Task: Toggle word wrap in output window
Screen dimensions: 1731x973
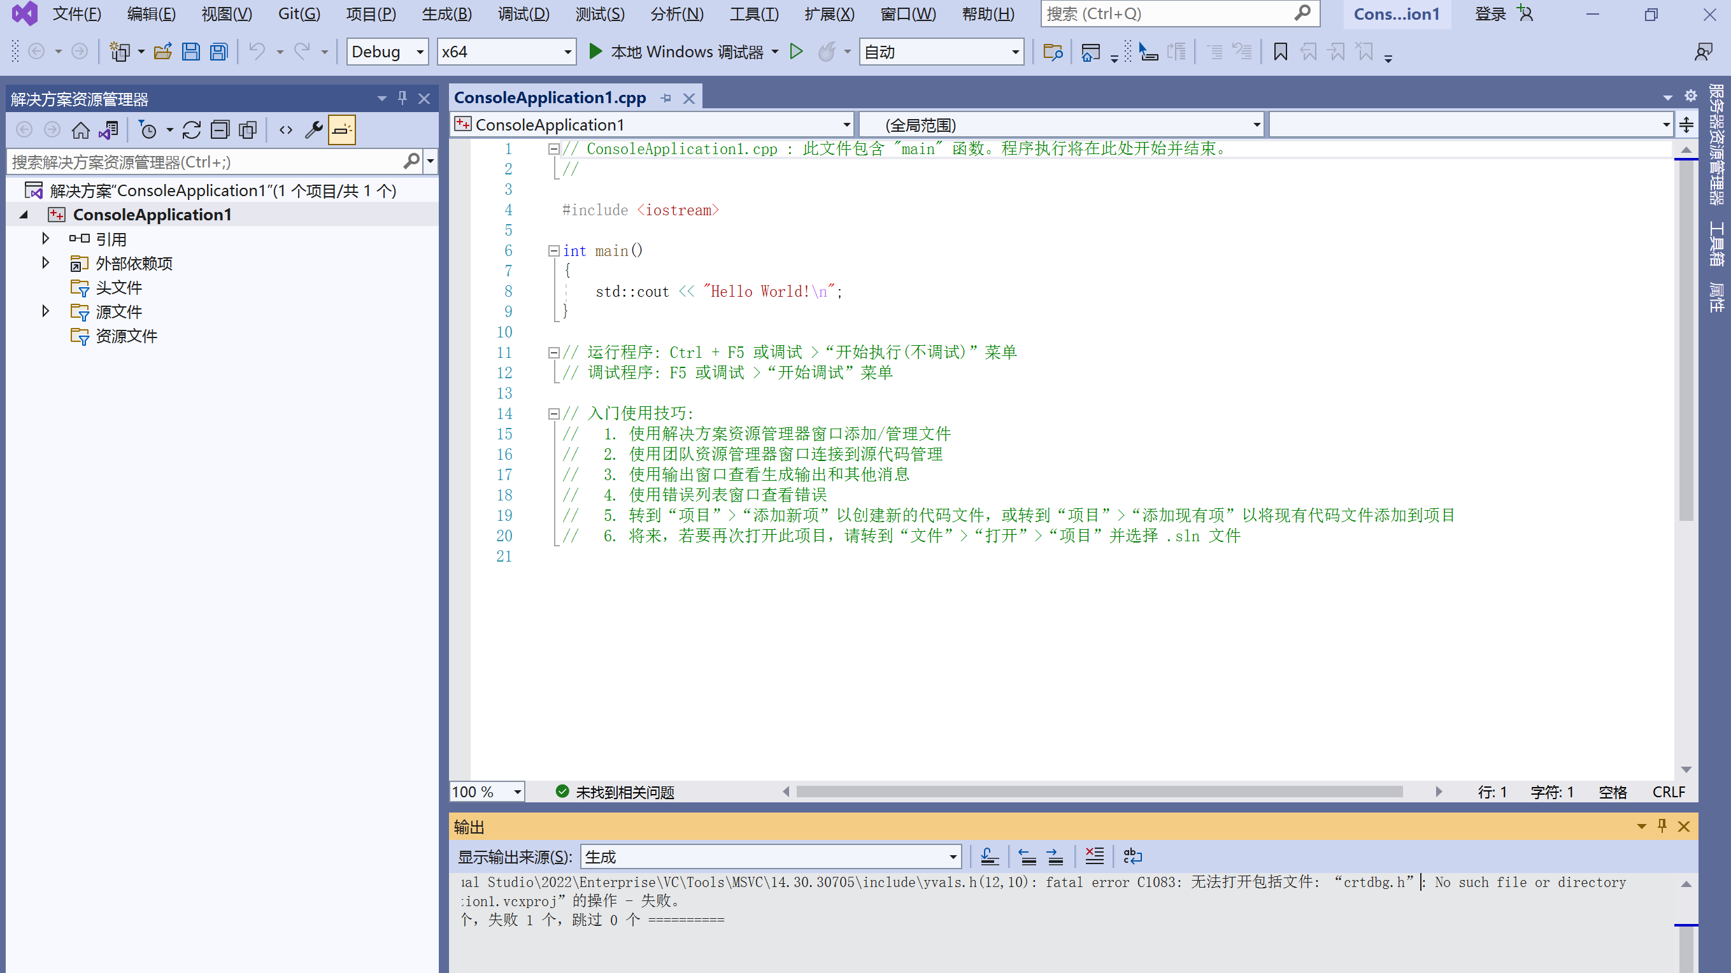Action: (x=1132, y=855)
